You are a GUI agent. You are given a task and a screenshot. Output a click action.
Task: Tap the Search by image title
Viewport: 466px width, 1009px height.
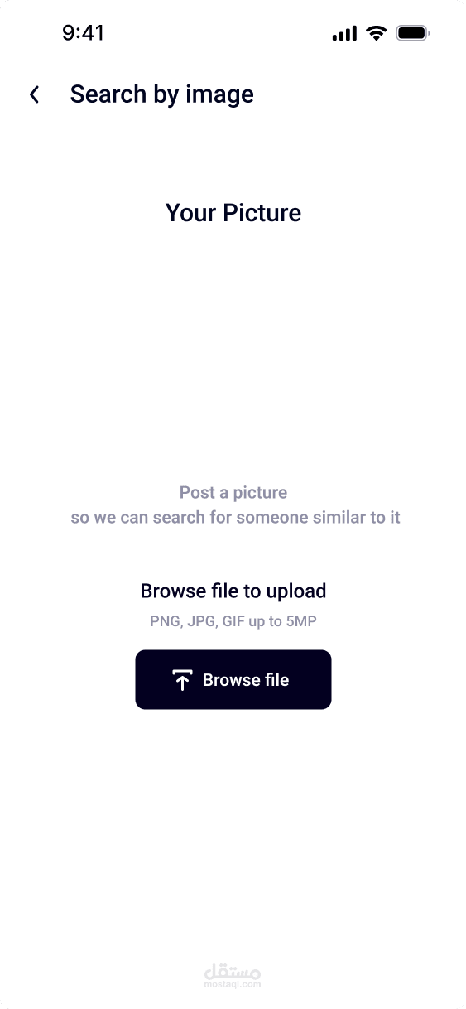[x=161, y=94]
